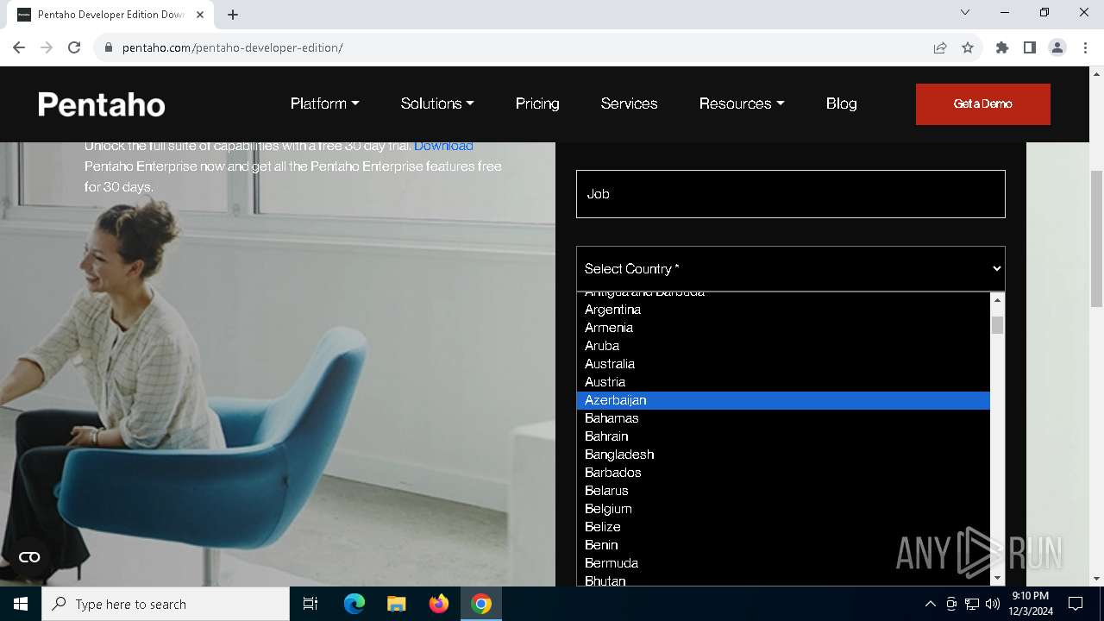Screen dimensions: 1104x621
Task: Click the browser back arrow
Action: pos(19,47)
